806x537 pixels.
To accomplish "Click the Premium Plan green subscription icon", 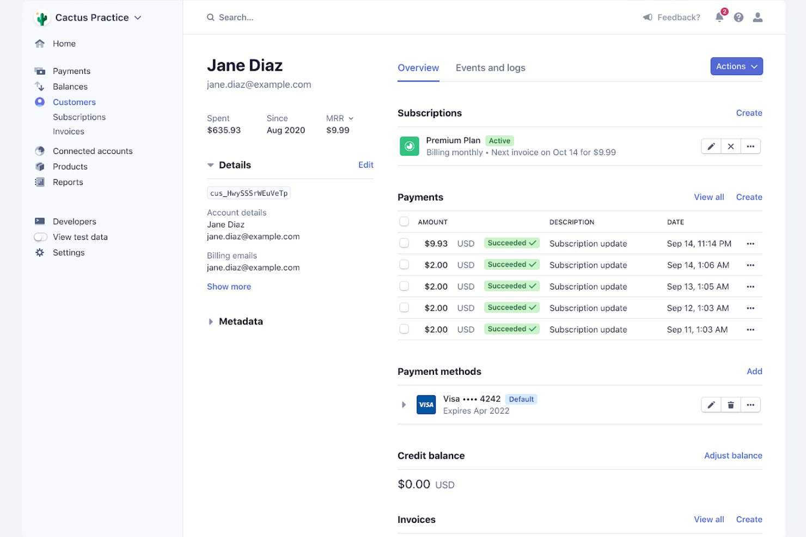I will (410, 146).
